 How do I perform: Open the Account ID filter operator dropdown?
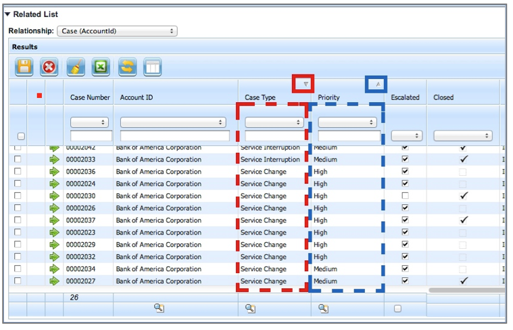pos(173,122)
